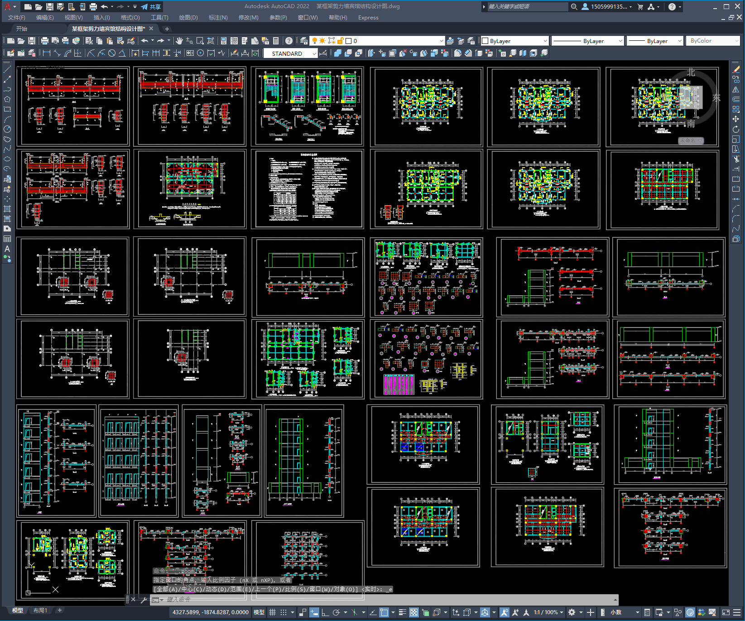Click the 共享 share button
This screenshot has height=621, width=745.
coord(151,7)
